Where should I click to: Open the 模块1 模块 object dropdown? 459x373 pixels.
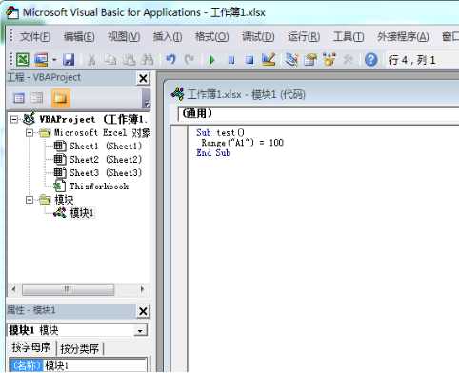(x=140, y=331)
